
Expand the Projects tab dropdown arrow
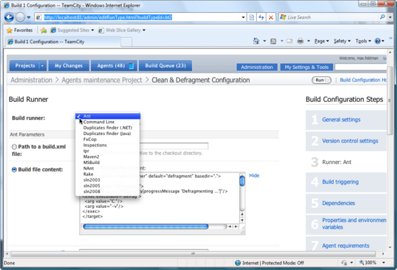42,66
